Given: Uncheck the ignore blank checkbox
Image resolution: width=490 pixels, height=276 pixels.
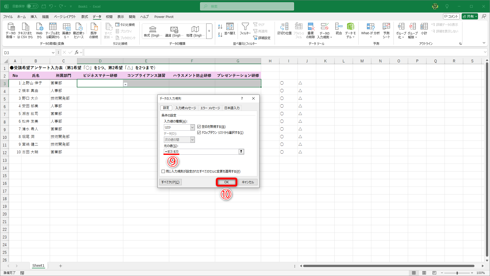Looking at the screenshot, I should pyautogui.click(x=199, y=127).
